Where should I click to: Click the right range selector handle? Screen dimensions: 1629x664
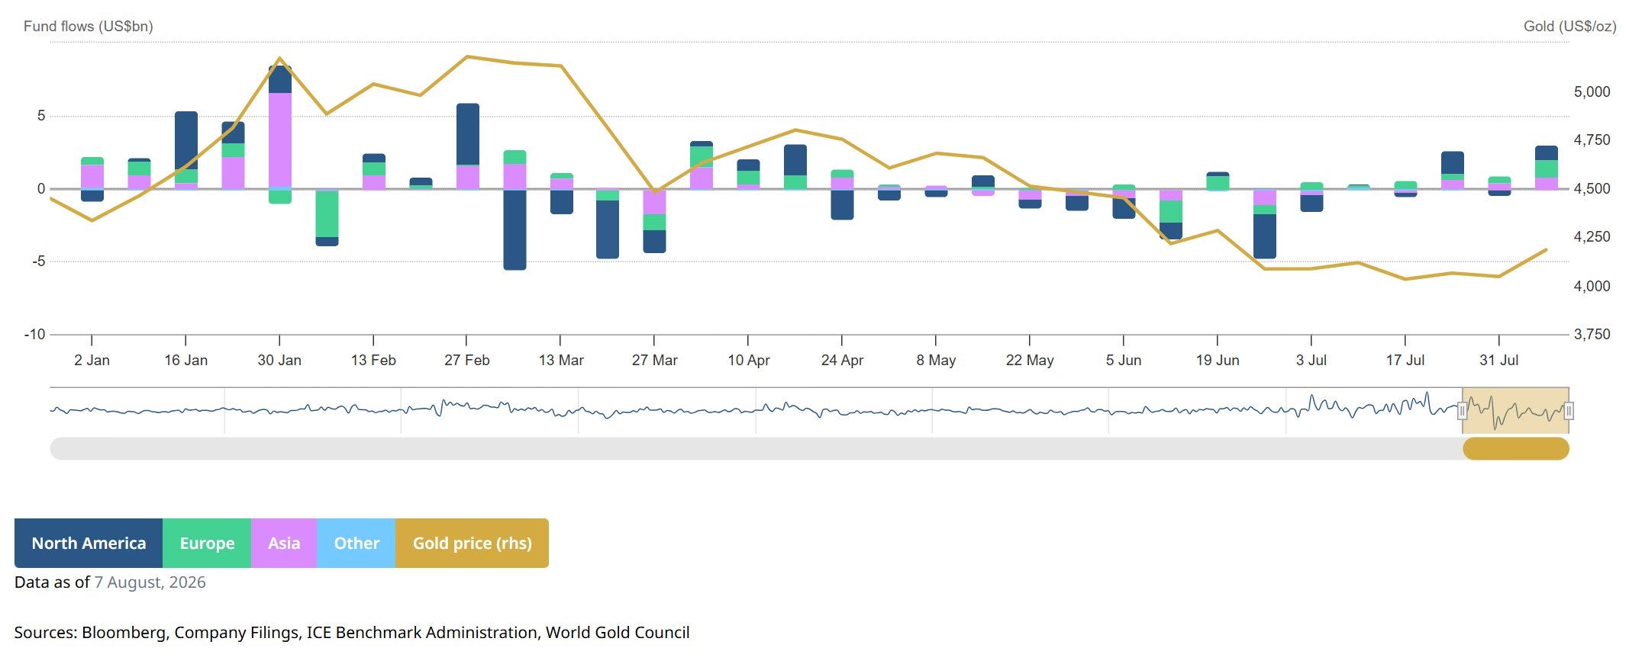tap(1569, 412)
